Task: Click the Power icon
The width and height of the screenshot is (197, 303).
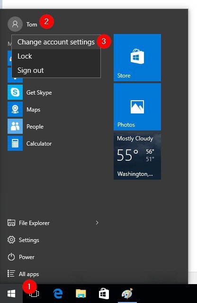Action: [11, 257]
